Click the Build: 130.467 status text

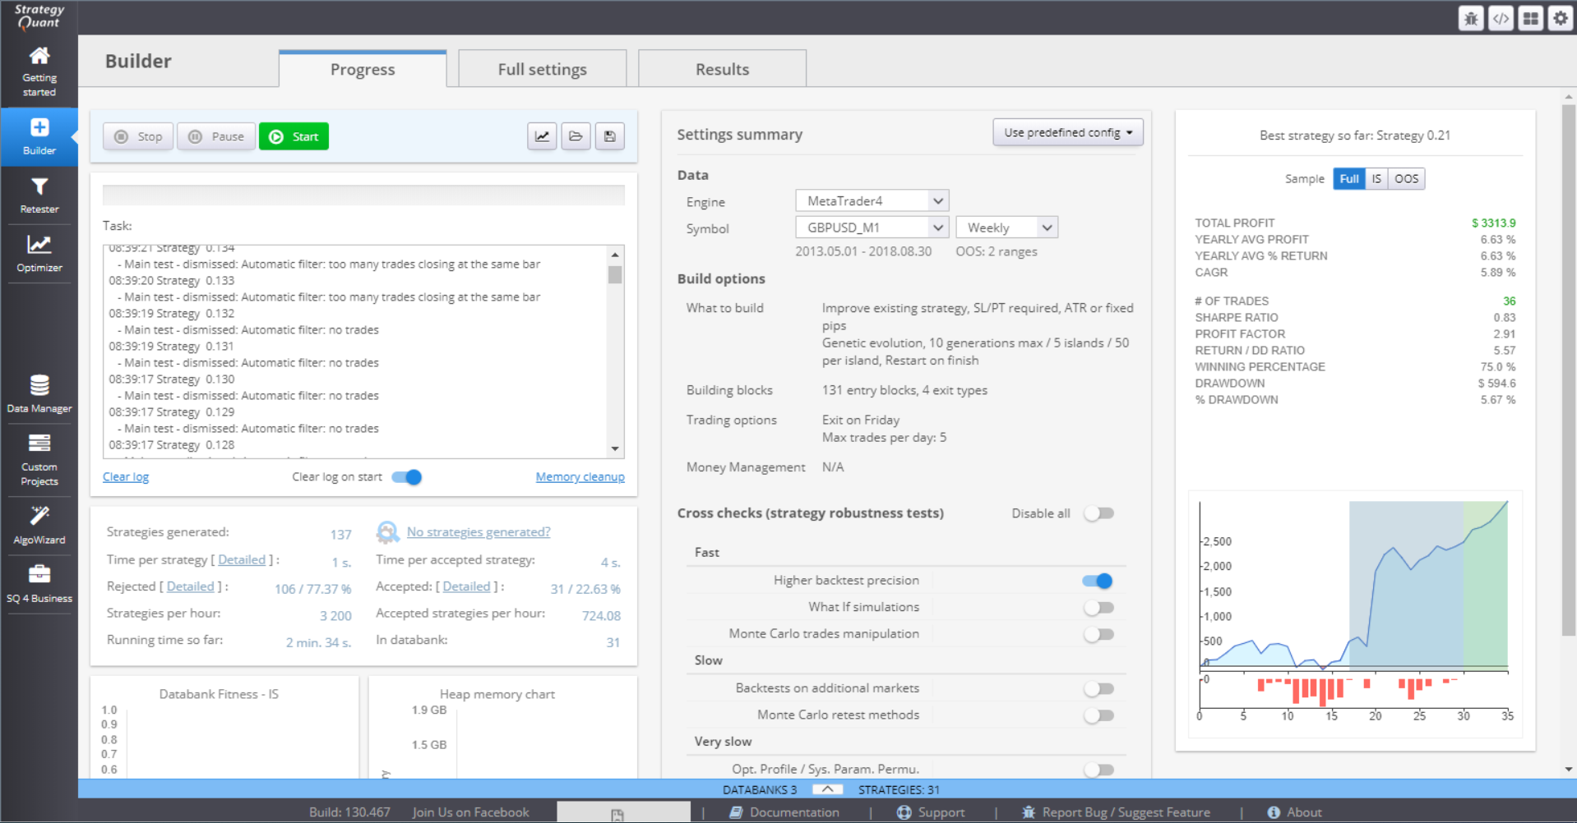pyautogui.click(x=349, y=812)
